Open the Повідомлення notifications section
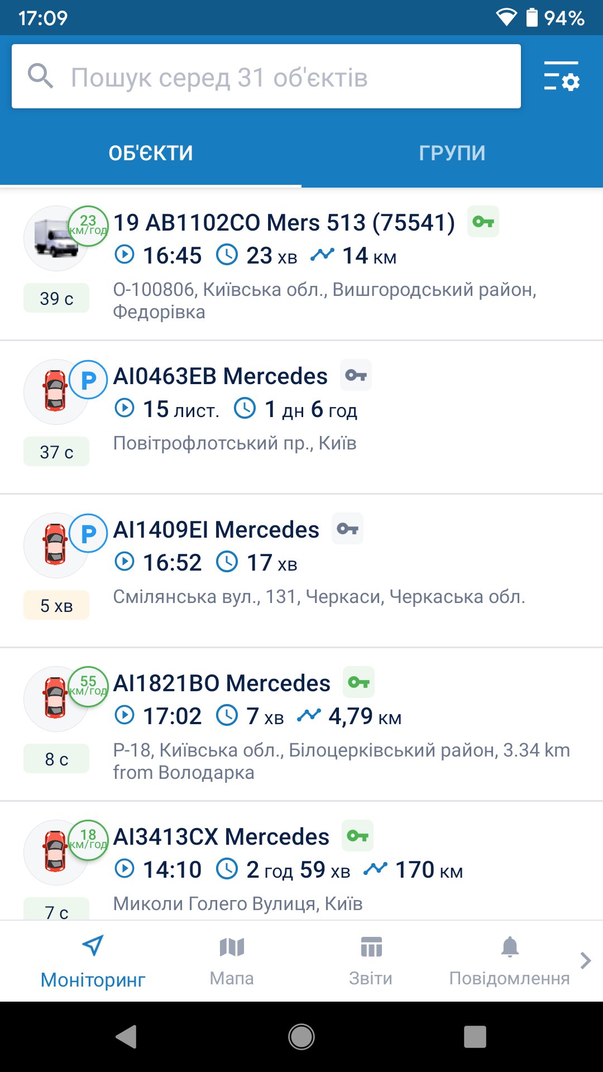This screenshot has width=603, height=1072. tap(509, 961)
